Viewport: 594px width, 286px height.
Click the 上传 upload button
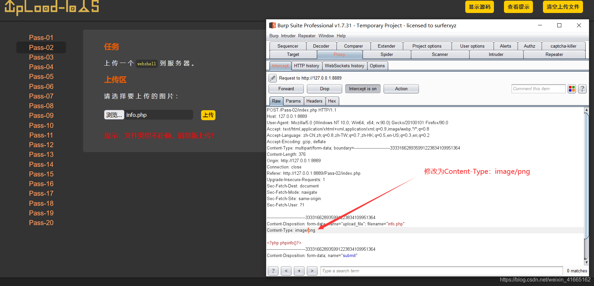click(x=208, y=115)
